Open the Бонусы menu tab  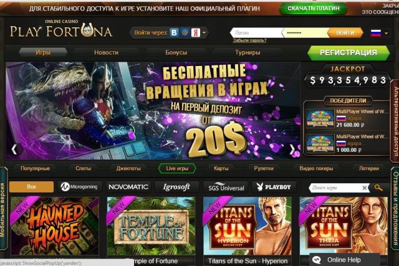click(x=176, y=52)
